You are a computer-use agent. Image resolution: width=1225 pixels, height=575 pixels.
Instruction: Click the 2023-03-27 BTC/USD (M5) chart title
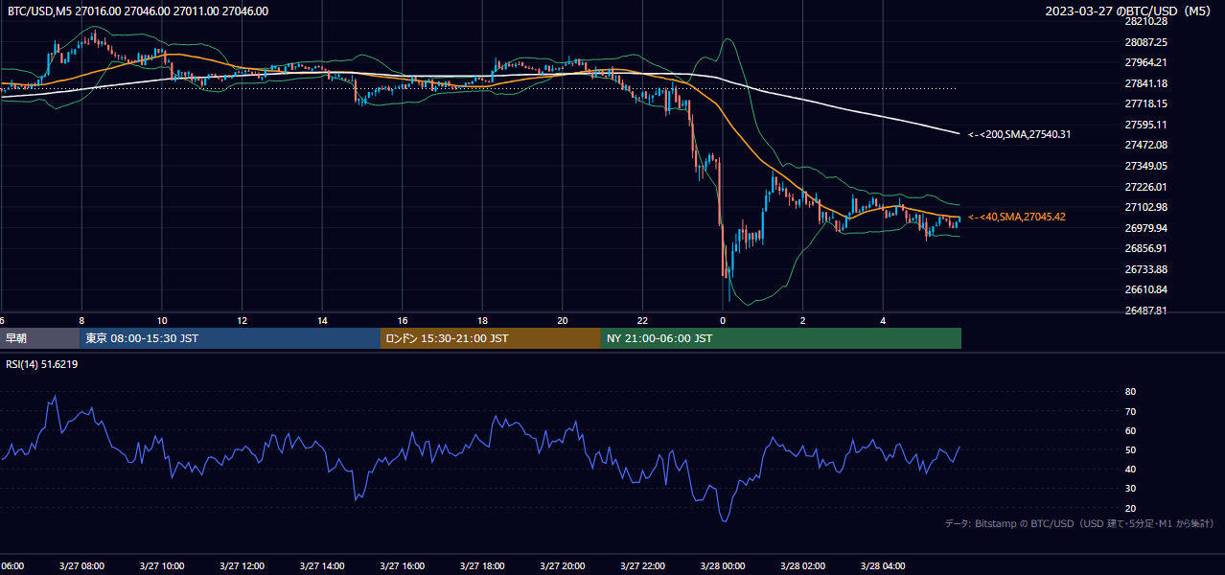1130,11
